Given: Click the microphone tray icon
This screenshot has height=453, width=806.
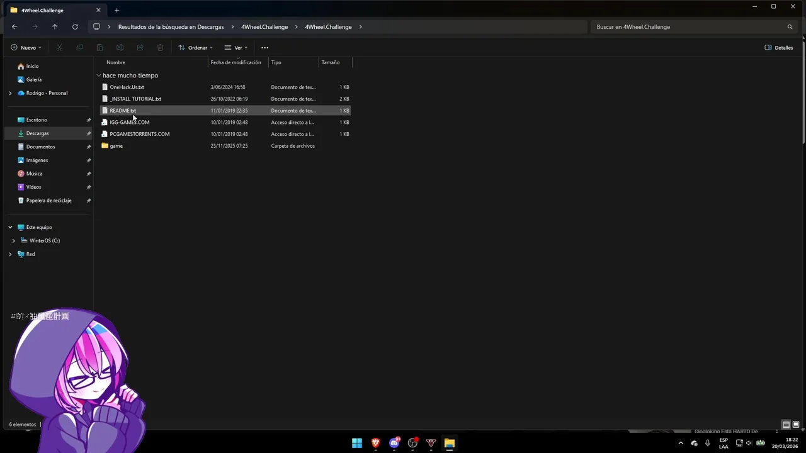Looking at the screenshot, I should [708, 443].
